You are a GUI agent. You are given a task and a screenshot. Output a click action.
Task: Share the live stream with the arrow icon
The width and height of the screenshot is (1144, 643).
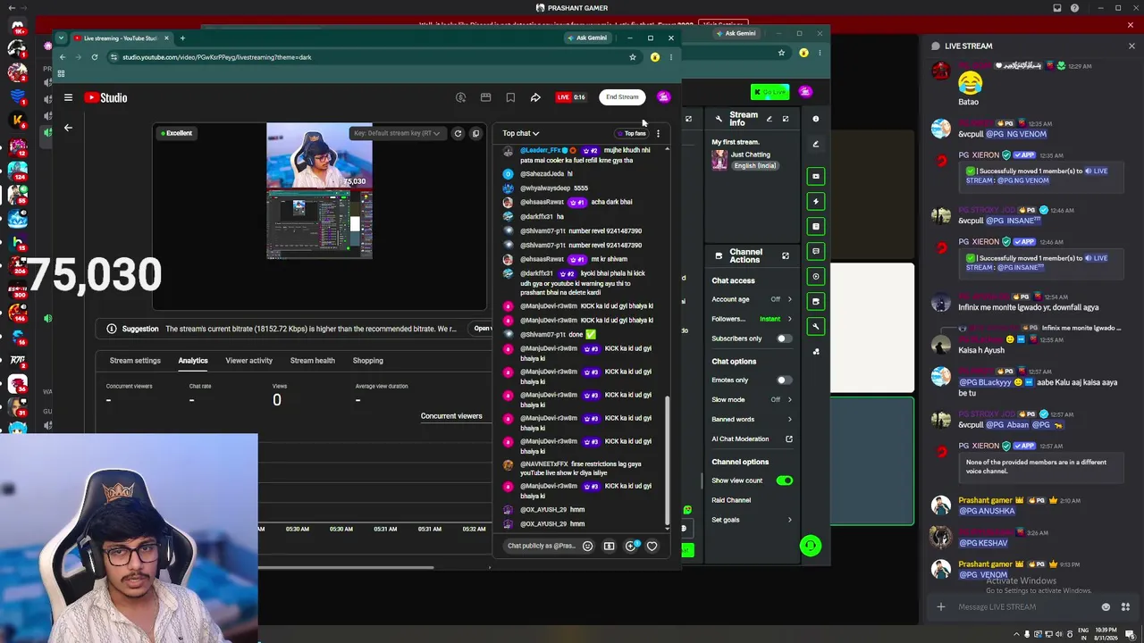click(534, 97)
